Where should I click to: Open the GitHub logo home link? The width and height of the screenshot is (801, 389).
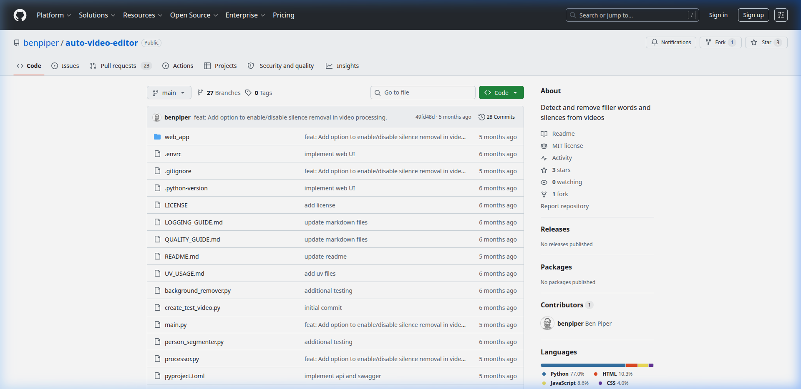20,15
